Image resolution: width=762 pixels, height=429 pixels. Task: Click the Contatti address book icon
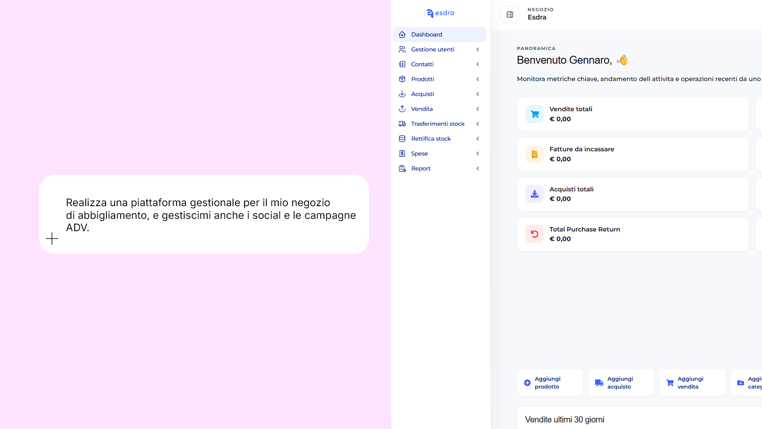click(402, 64)
